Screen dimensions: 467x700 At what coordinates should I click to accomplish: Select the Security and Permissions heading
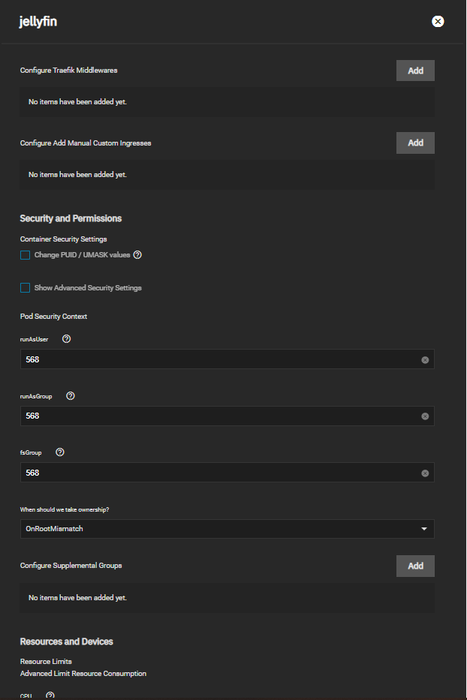tap(71, 218)
